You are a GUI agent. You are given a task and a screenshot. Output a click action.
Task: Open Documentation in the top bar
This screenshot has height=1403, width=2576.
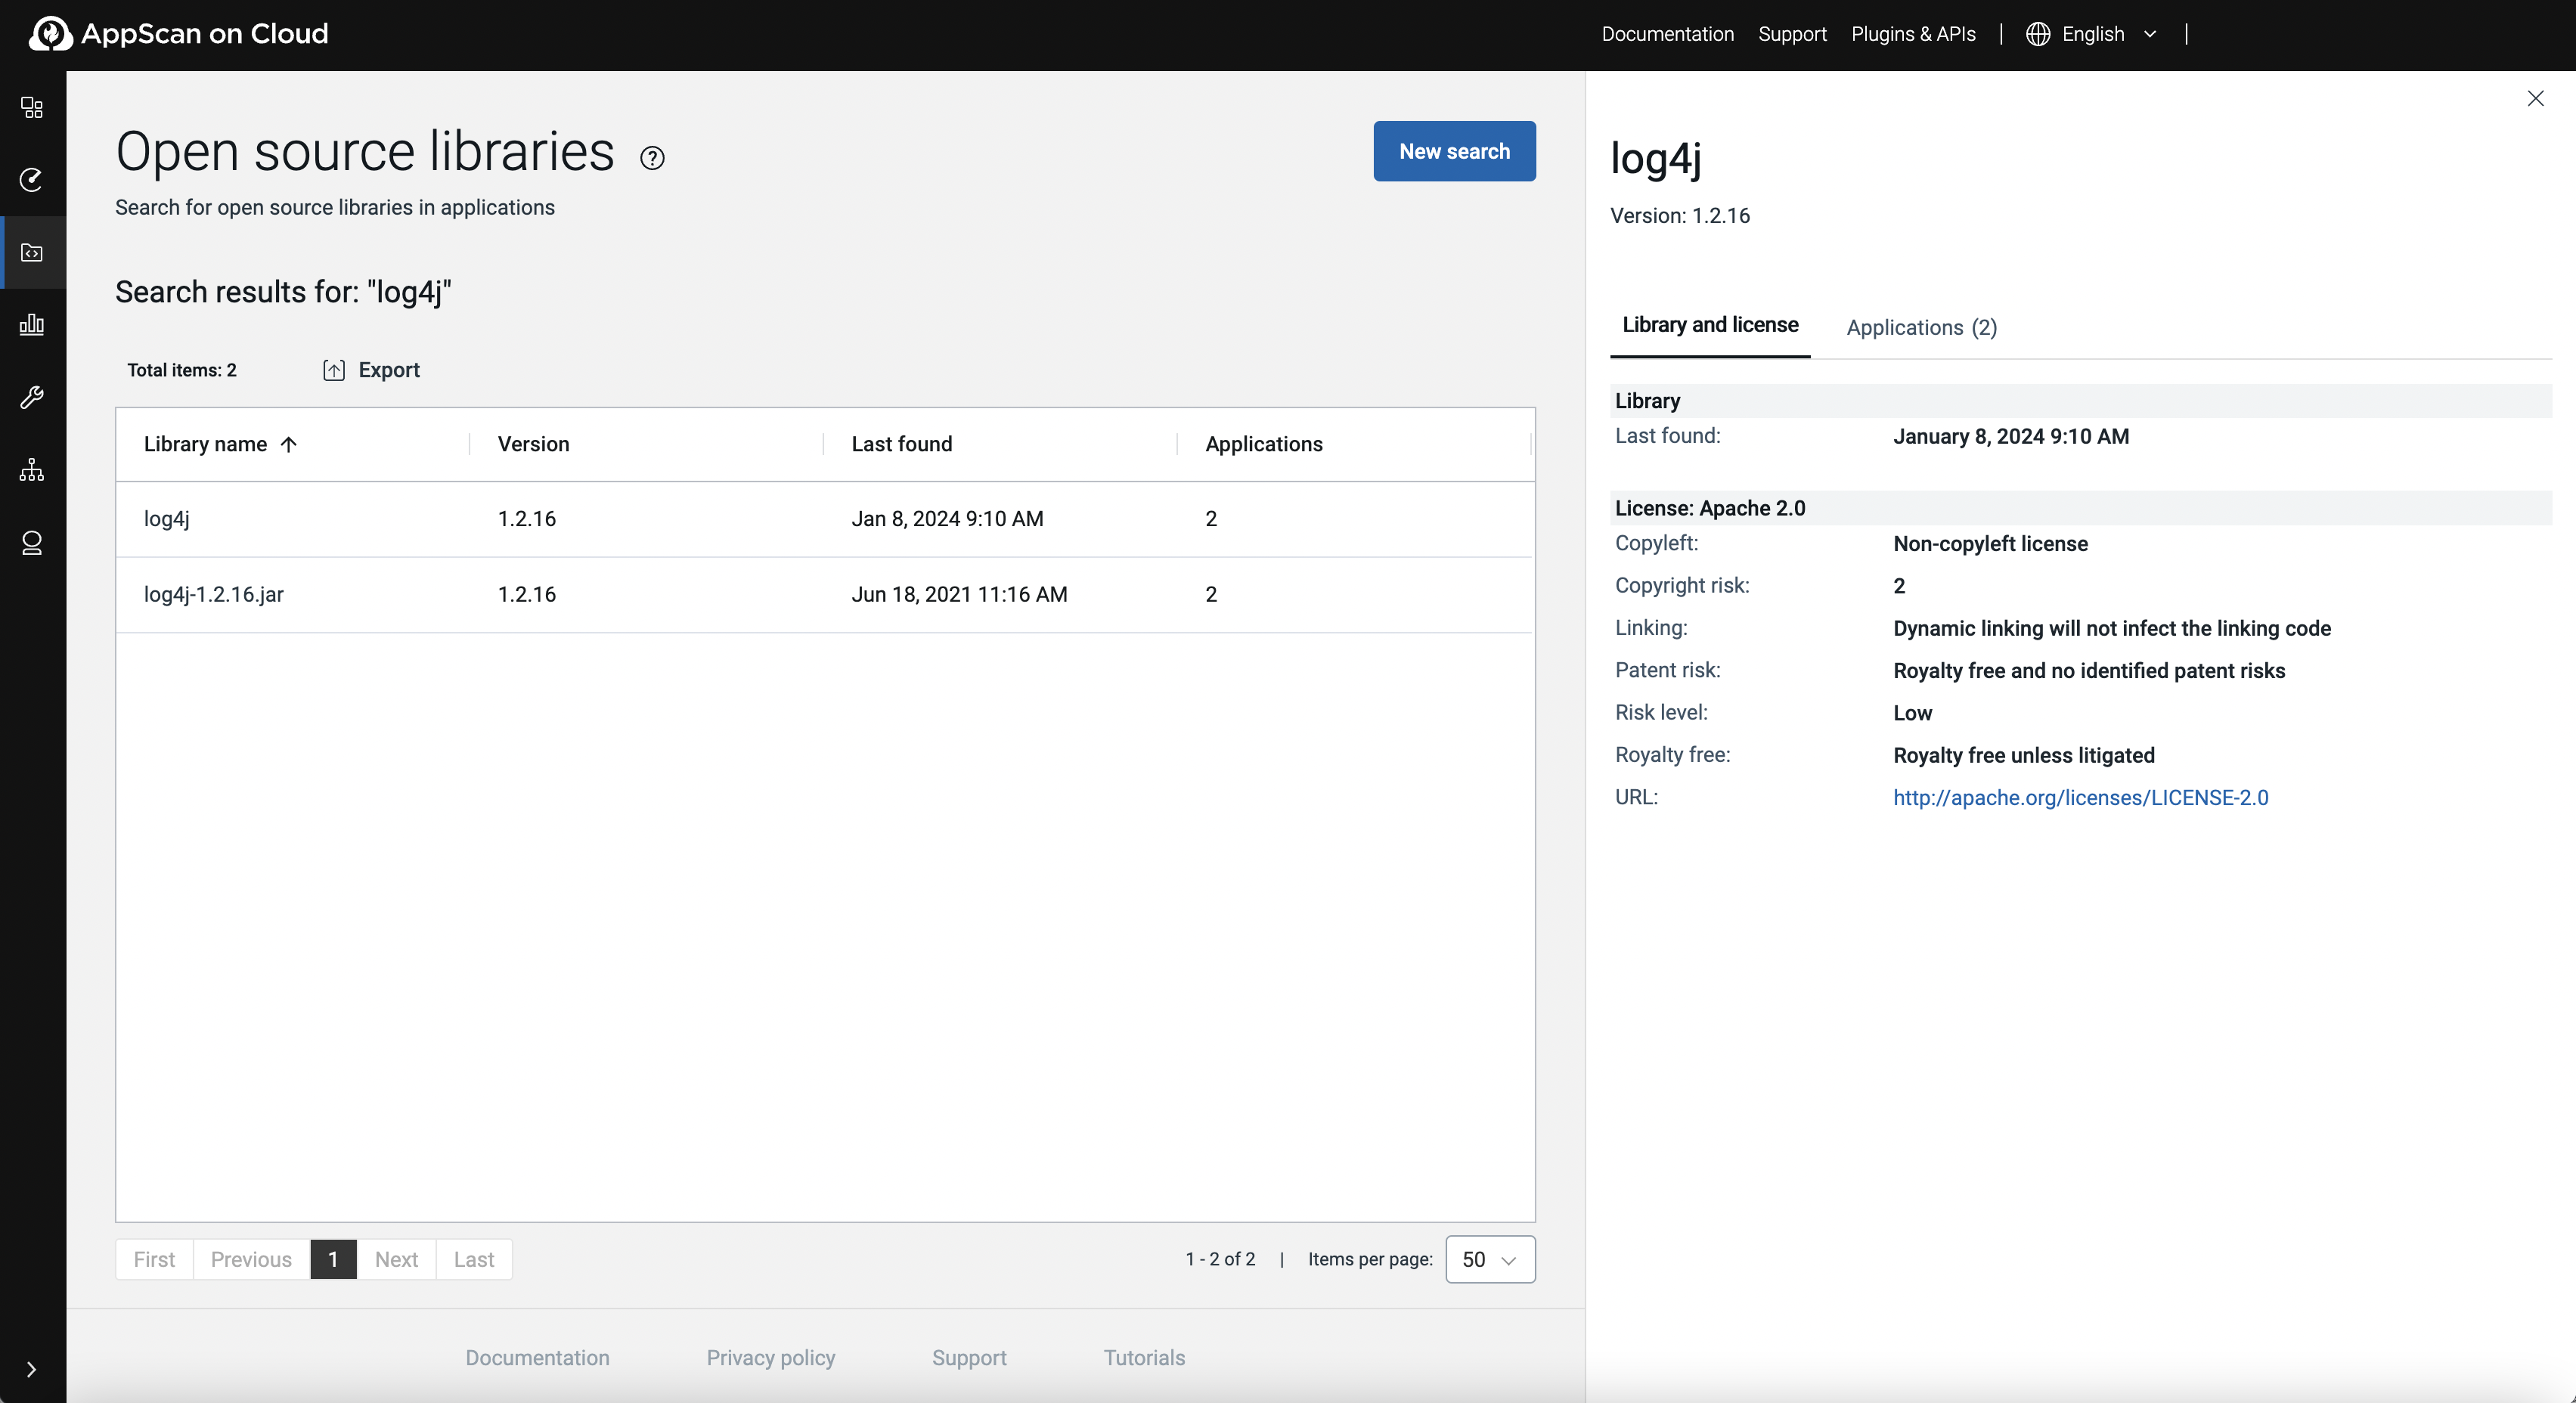click(1667, 34)
